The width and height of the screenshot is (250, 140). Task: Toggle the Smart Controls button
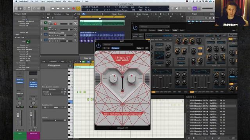pos(34,9)
